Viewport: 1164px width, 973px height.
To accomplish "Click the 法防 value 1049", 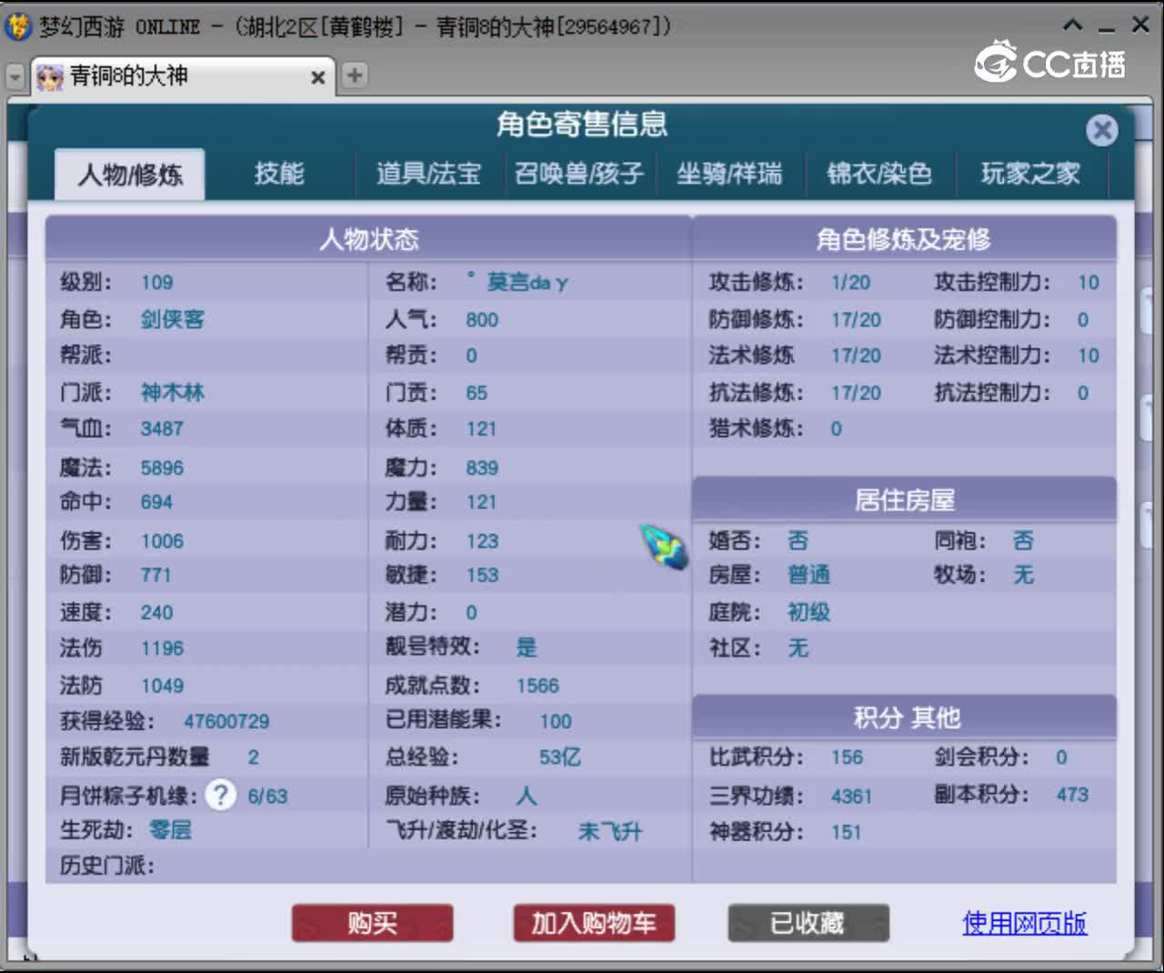I will tap(162, 686).
